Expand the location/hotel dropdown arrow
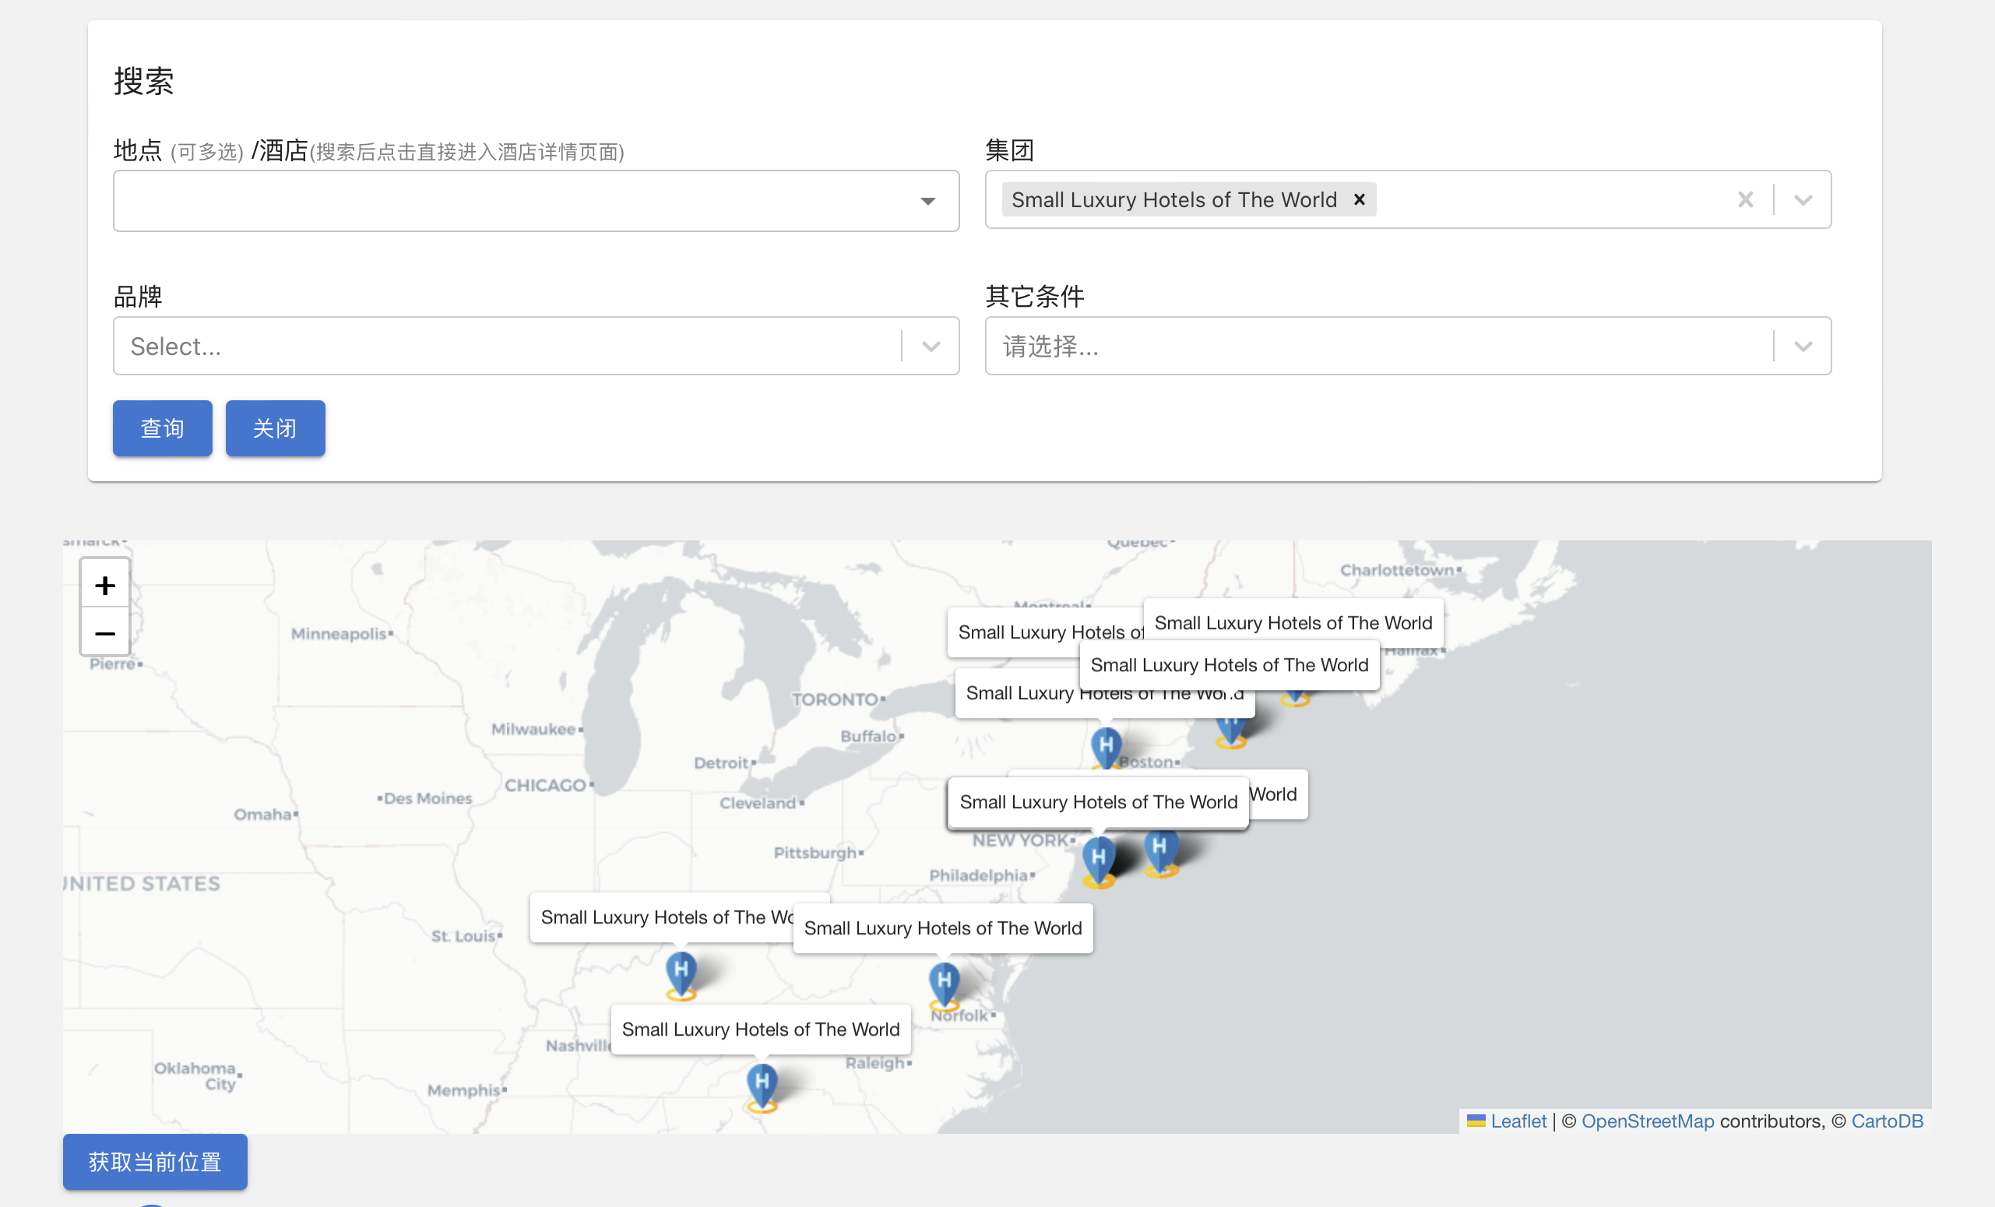 pyautogui.click(x=928, y=201)
